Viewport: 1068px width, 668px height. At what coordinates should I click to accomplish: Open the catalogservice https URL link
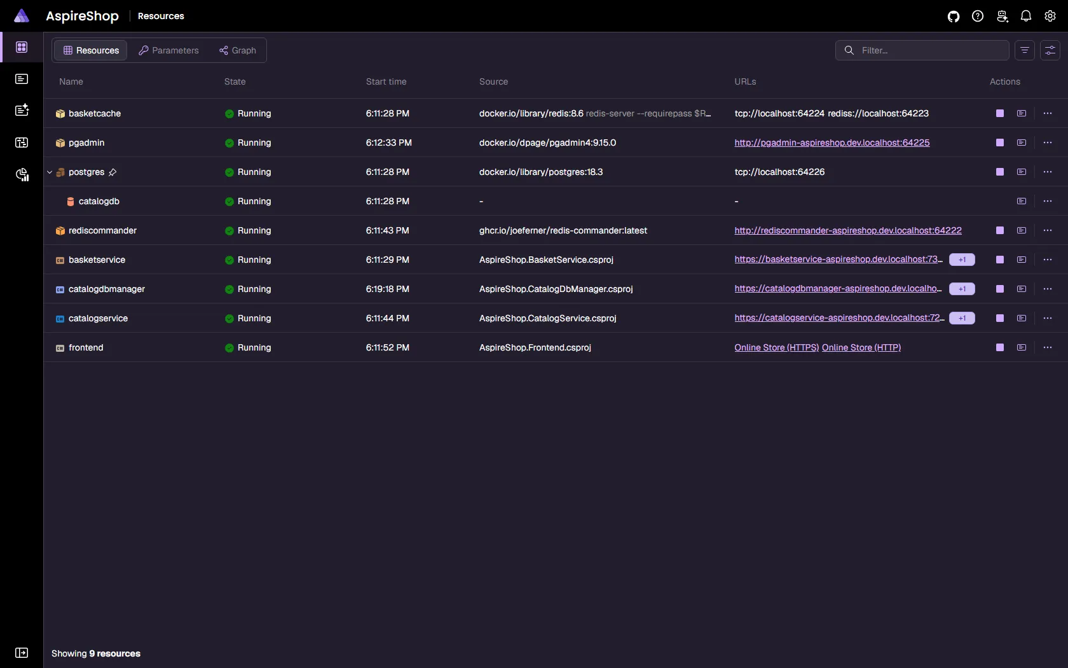(839, 318)
